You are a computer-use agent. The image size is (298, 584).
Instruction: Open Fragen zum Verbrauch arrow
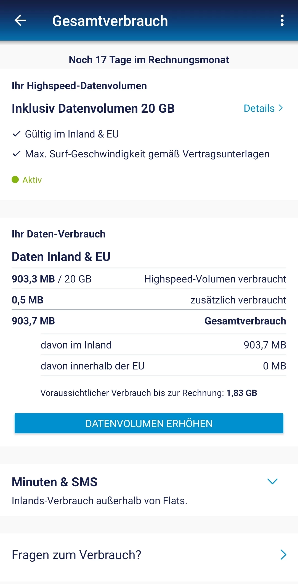pos(283,555)
